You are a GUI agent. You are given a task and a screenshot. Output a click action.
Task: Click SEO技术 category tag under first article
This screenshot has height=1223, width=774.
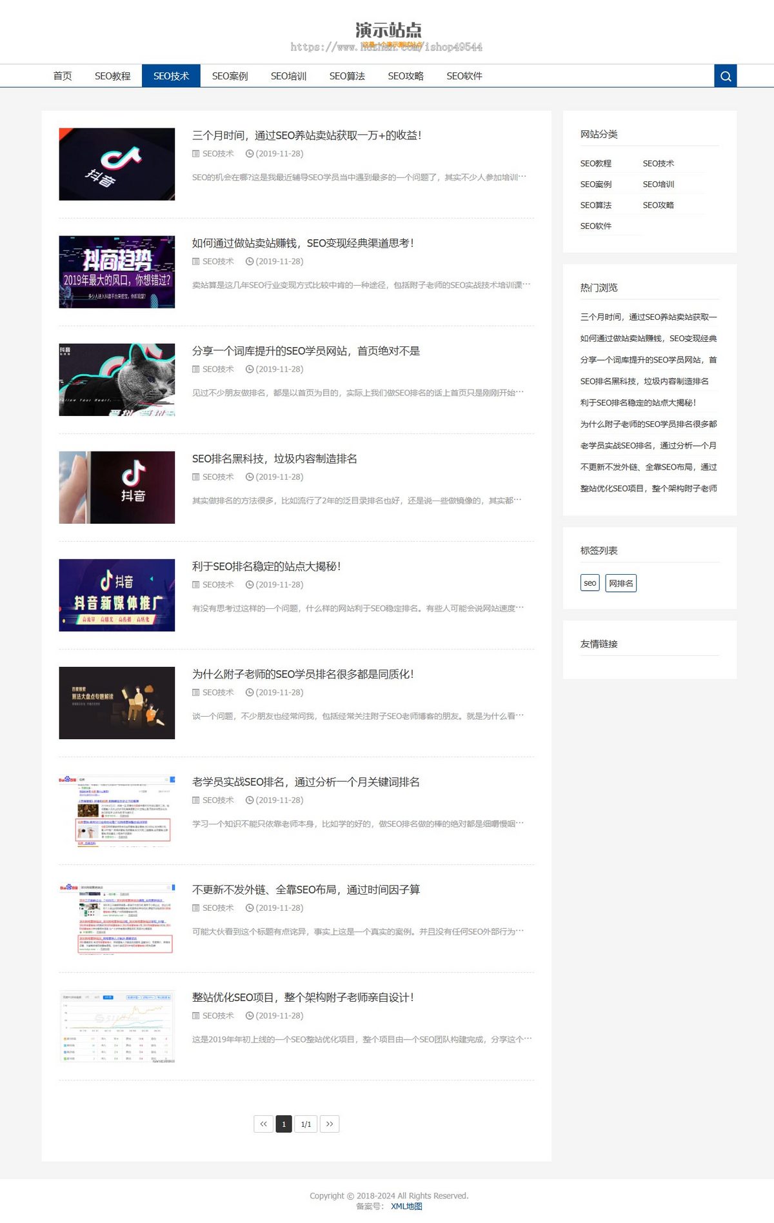pos(218,154)
